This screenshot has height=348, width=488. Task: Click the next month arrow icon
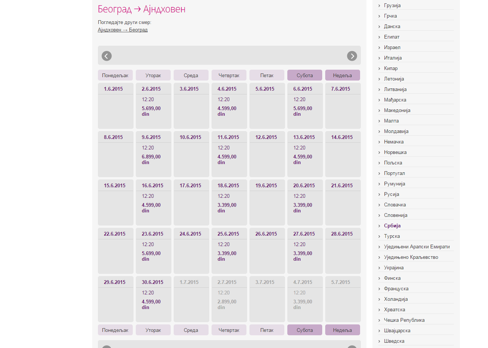(352, 56)
